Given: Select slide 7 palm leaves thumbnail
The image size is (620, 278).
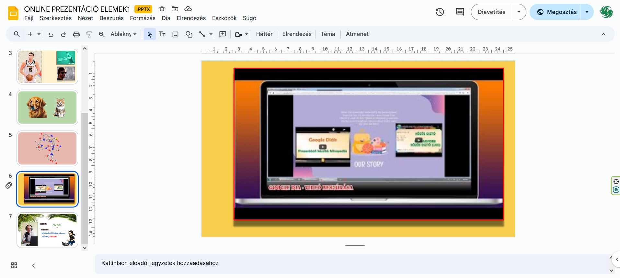Looking at the screenshot, I should (47, 230).
